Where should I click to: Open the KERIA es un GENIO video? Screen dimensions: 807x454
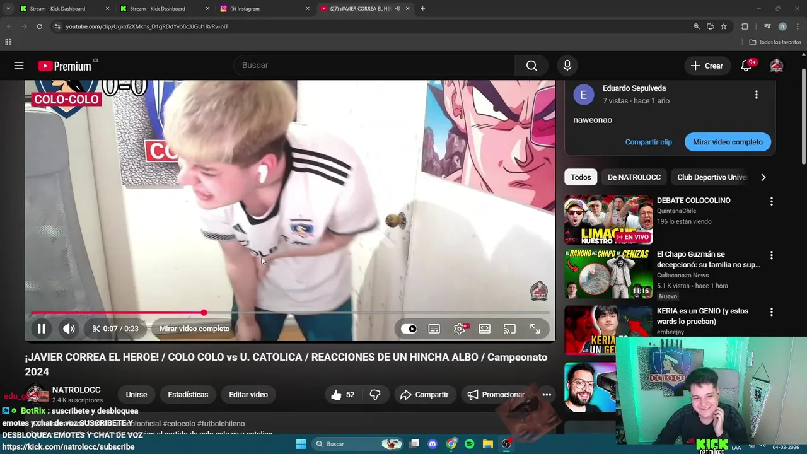coord(702,316)
